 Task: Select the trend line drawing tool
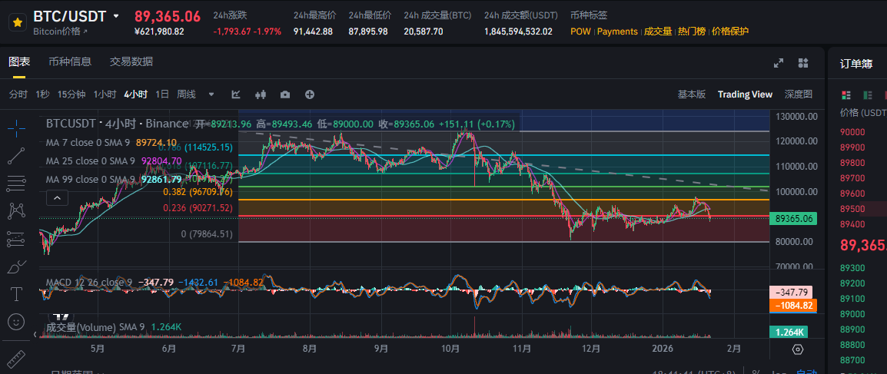click(16, 156)
